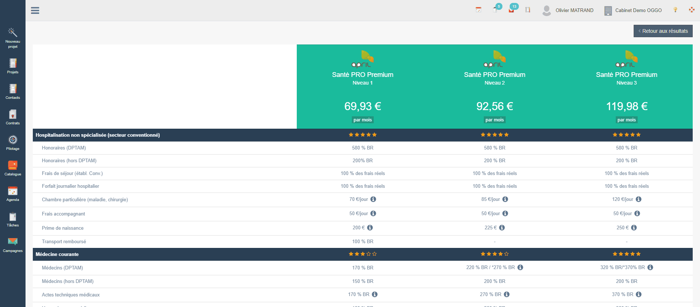Go to Contacts in the sidebar
This screenshot has width=700, height=307.
coord(13,92)
